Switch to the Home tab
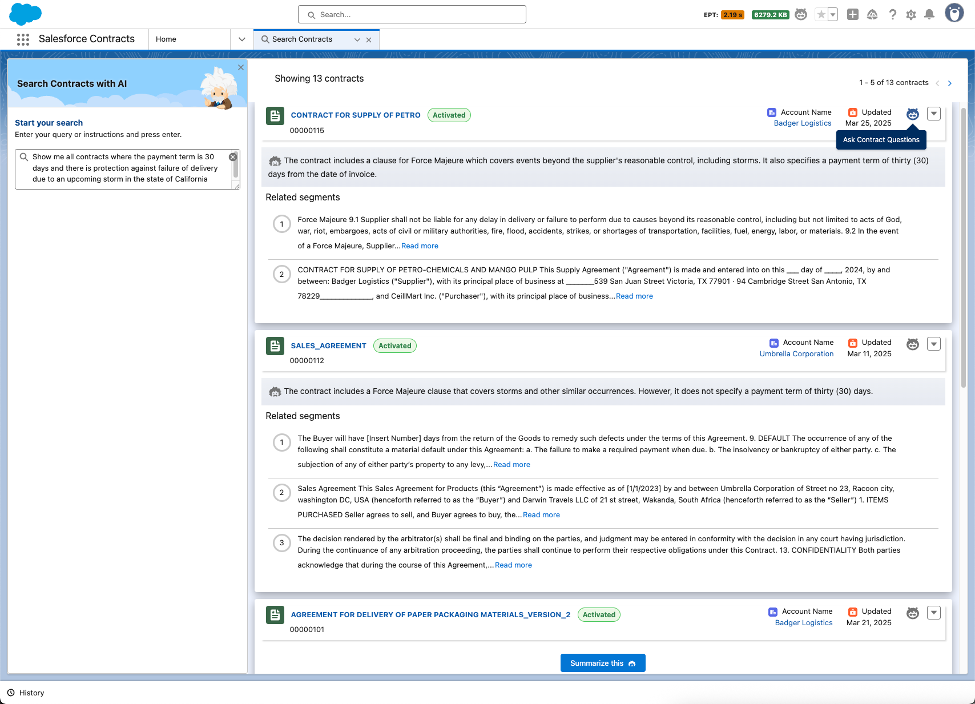Screen dimensions: 975x704 166,39
